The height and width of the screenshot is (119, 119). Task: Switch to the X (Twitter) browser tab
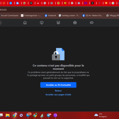point(93,3)
